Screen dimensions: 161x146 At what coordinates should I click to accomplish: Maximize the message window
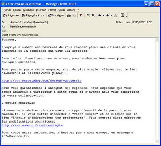coord(152,4)
